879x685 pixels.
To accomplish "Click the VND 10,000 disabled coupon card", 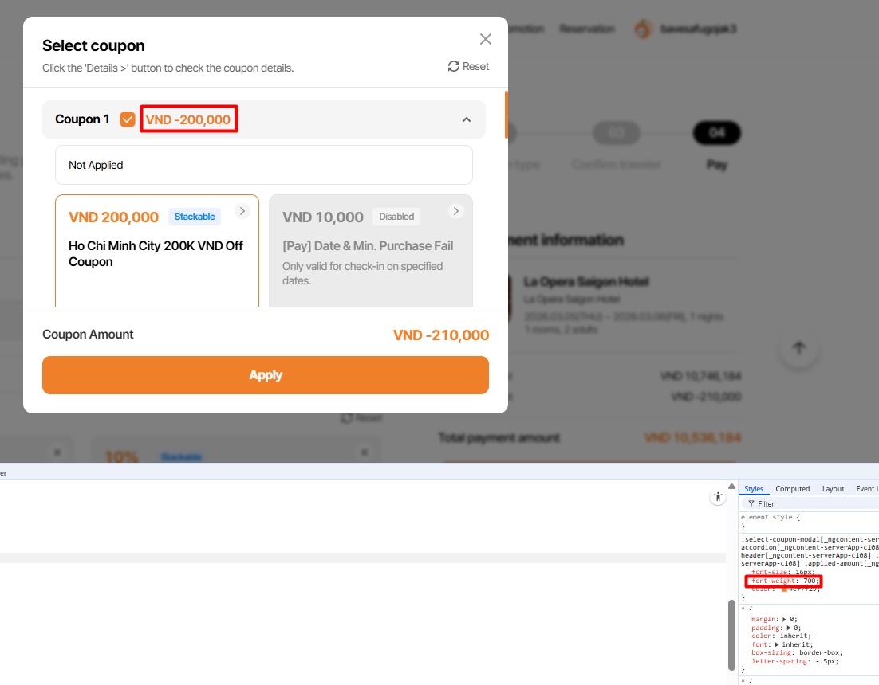I will coord(371,251).
